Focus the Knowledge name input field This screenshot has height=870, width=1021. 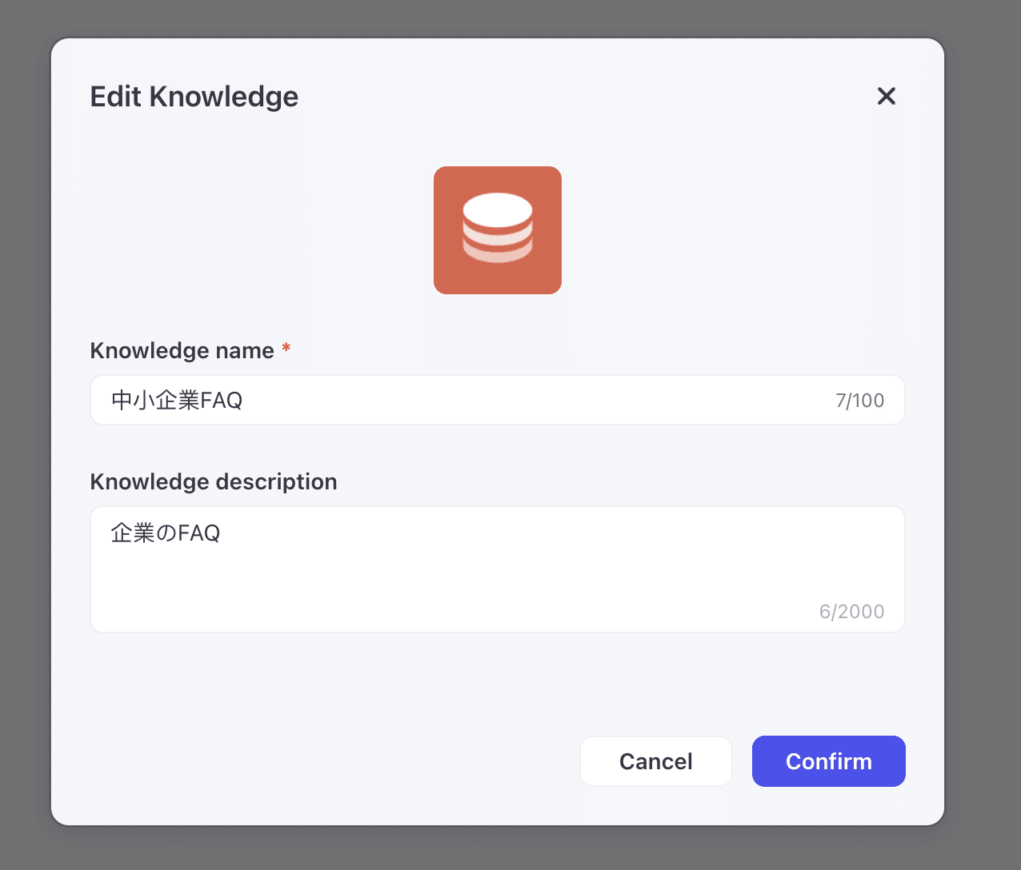[x=496, y=400]
